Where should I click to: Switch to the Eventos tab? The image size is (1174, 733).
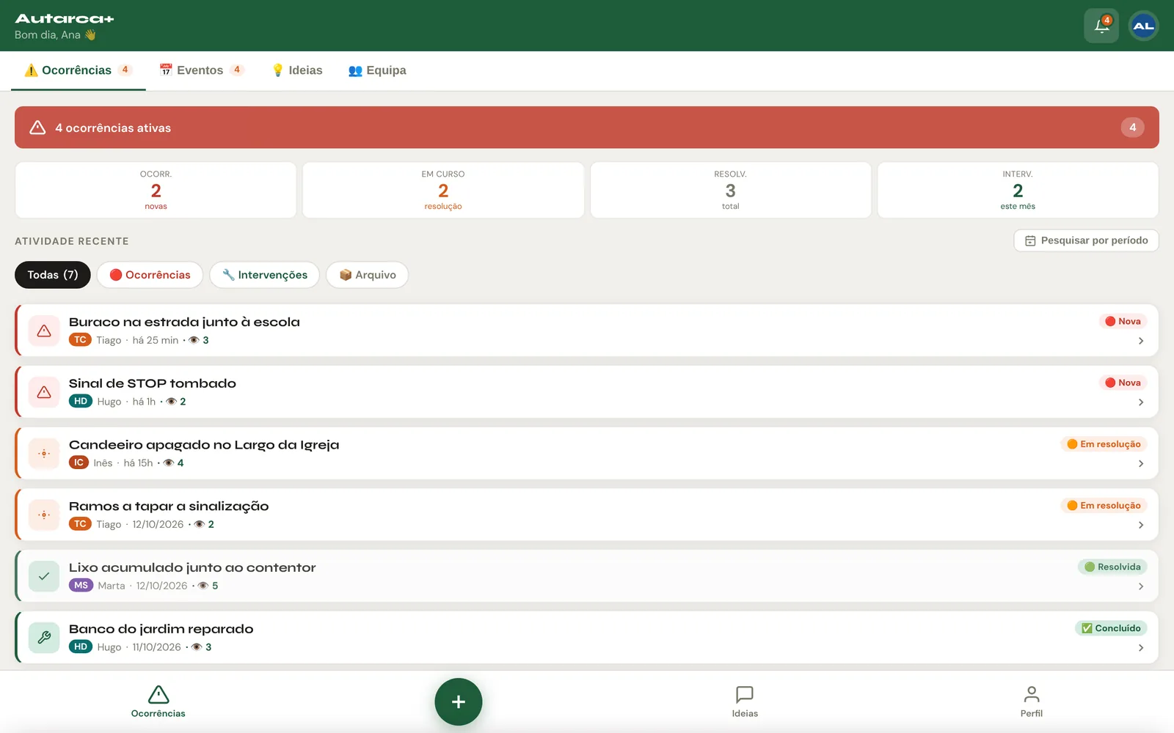click(201, 70)
